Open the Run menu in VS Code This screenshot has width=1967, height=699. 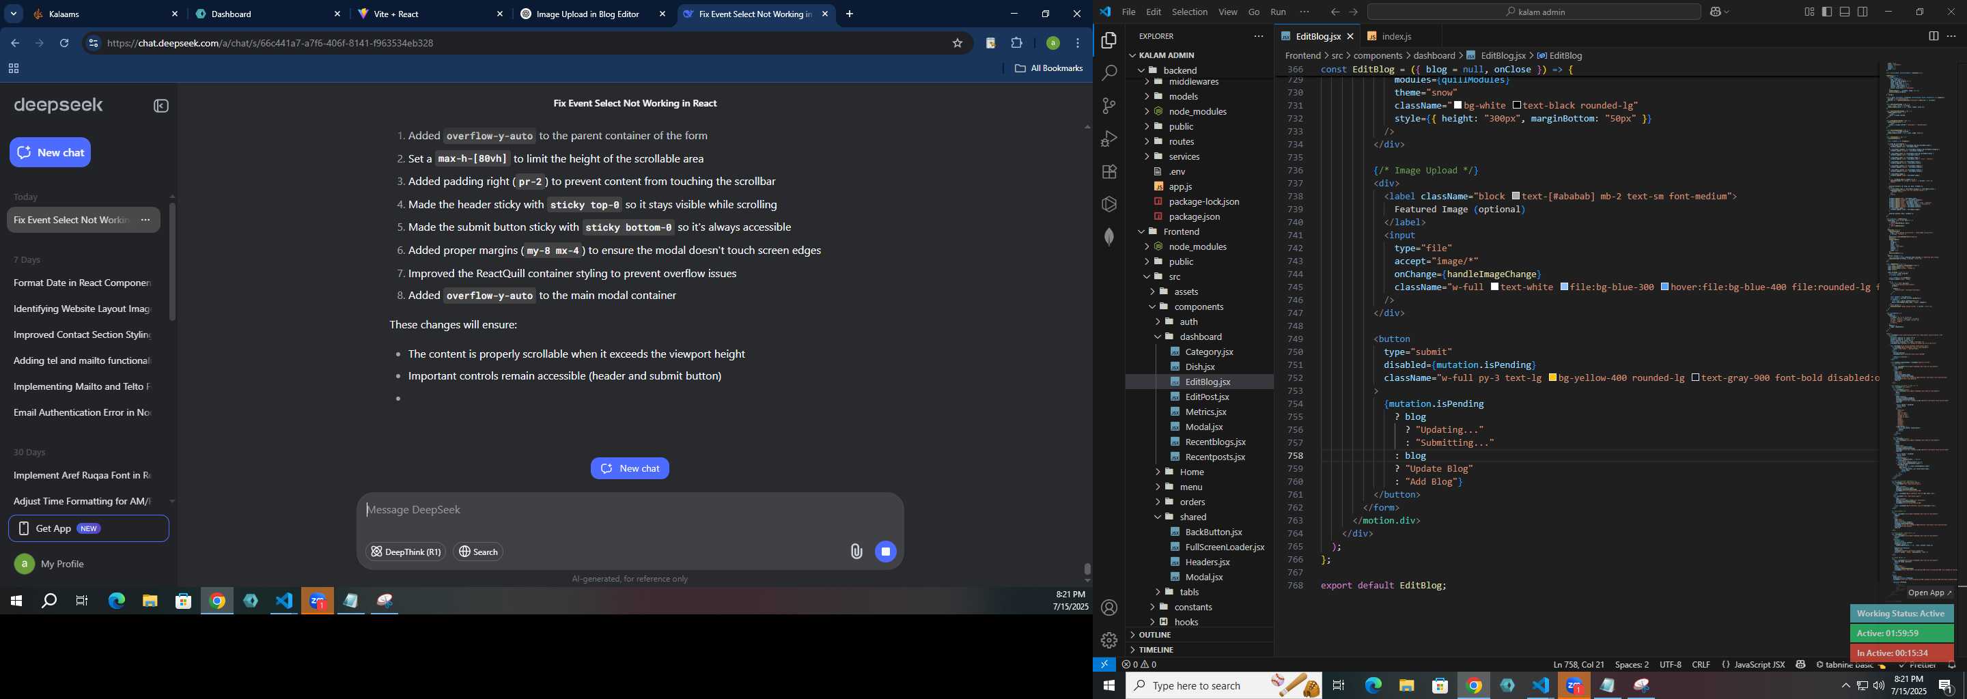(1277, 12)
